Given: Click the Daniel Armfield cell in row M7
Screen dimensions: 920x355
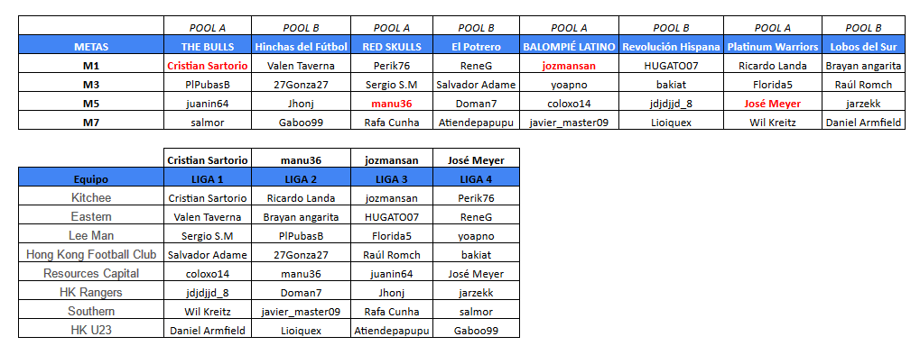Looking at the screenshot, I should [x=863, y=123].
